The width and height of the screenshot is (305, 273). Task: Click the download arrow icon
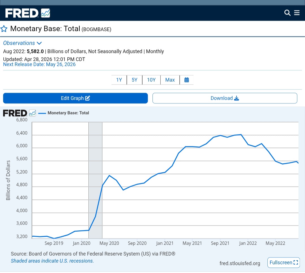pyautogui.click(x=237, y=98)
